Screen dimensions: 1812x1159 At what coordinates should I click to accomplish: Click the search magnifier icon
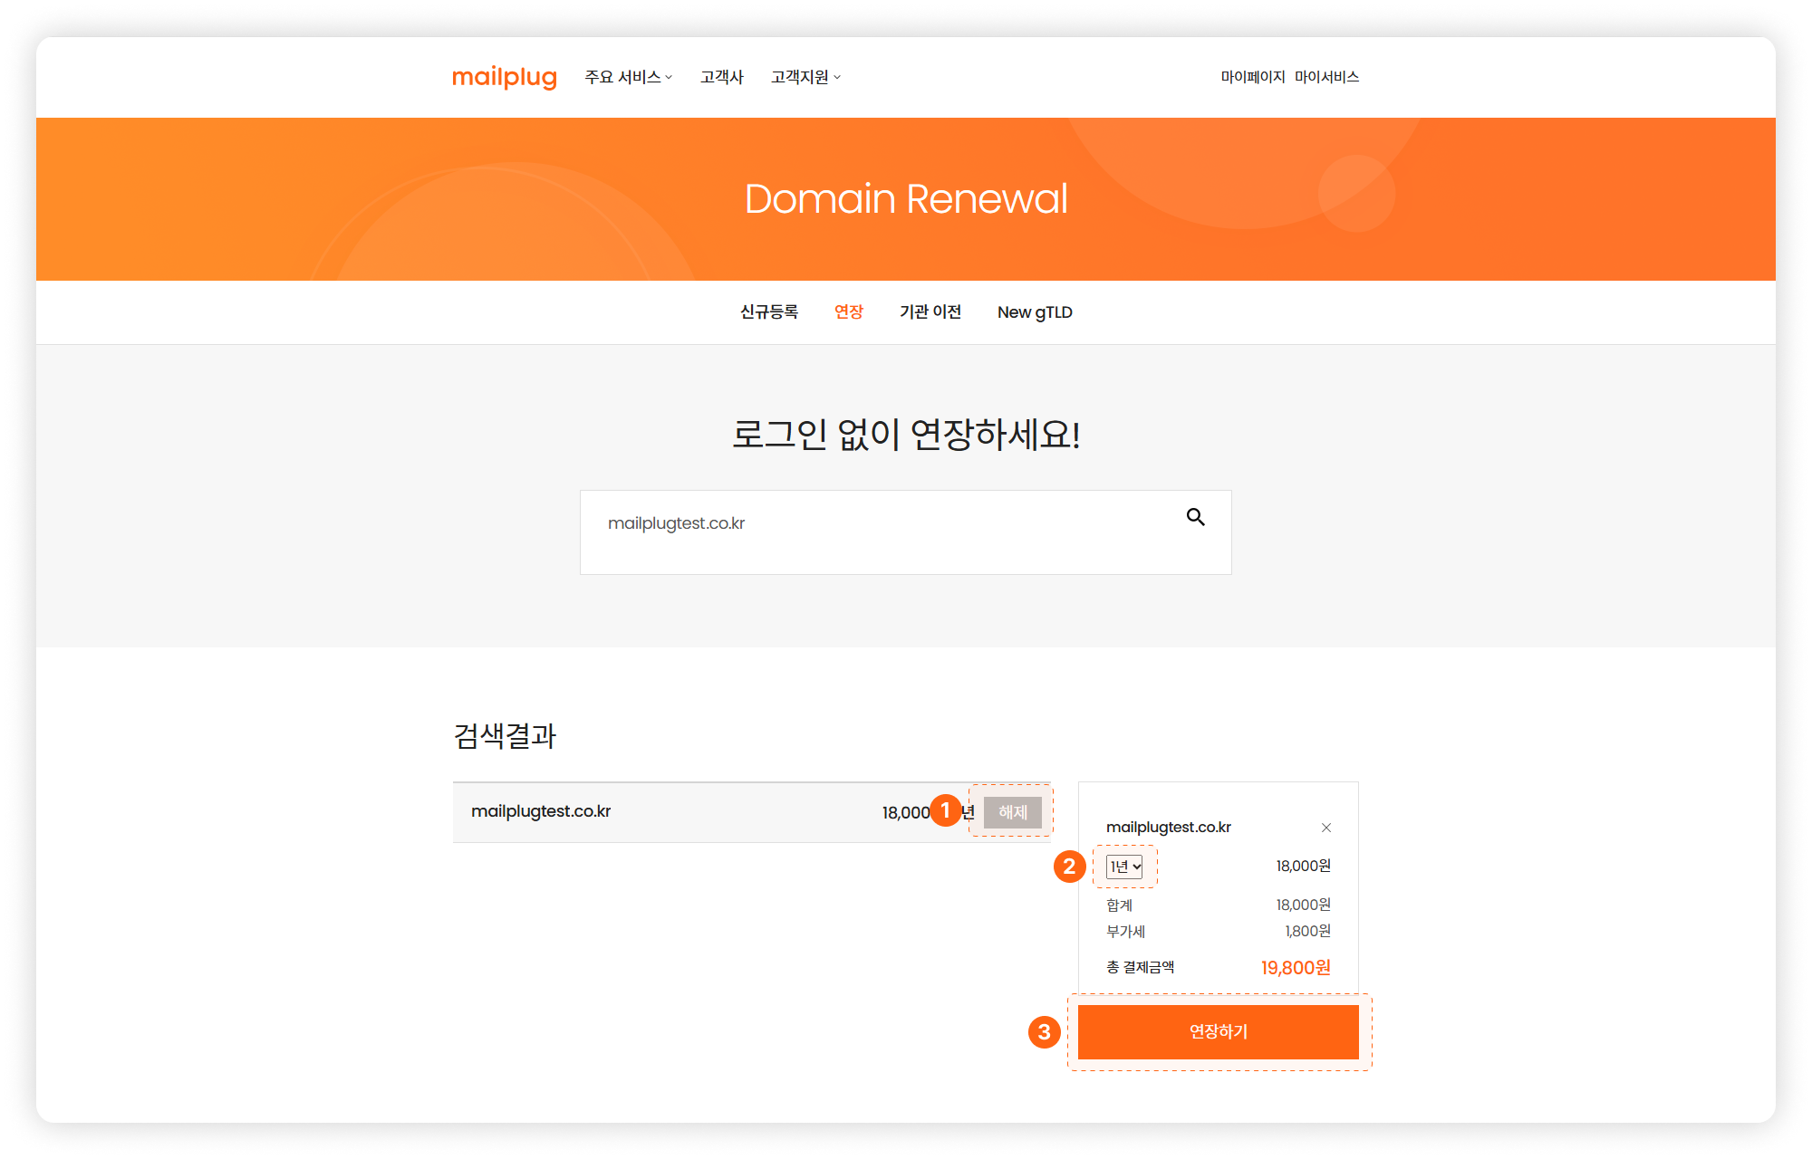pyautogui.click(x=1195, y=517)
